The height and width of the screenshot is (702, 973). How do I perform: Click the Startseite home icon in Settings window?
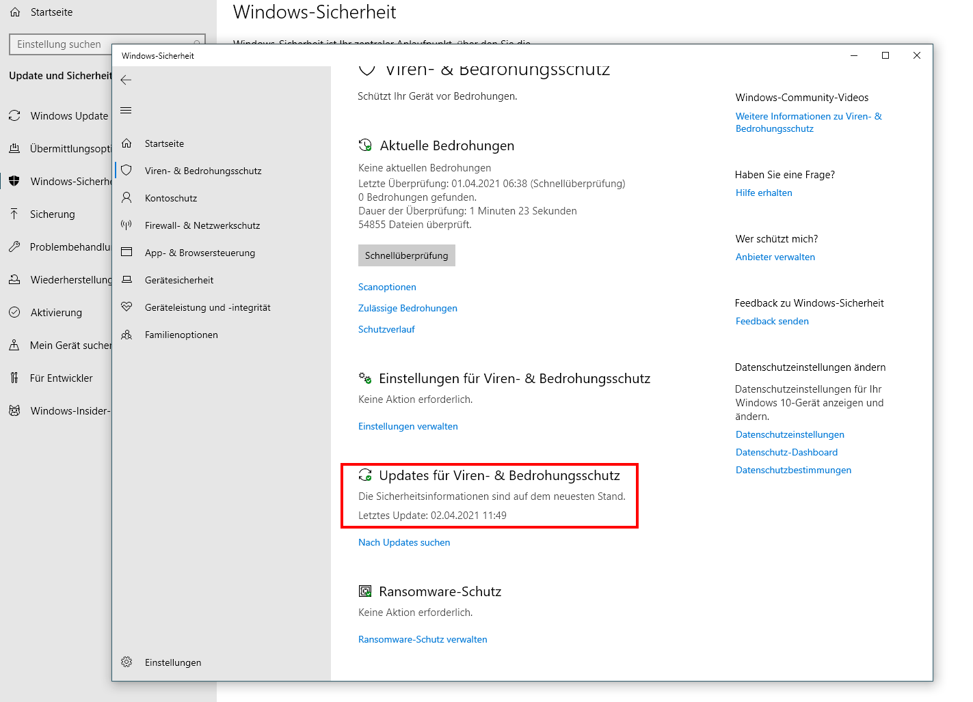pos(15,12)
